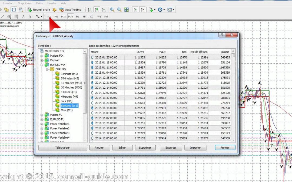Click the zoom out magnifier icon
This screenshot has height=182, width=292.
[119, 10]
